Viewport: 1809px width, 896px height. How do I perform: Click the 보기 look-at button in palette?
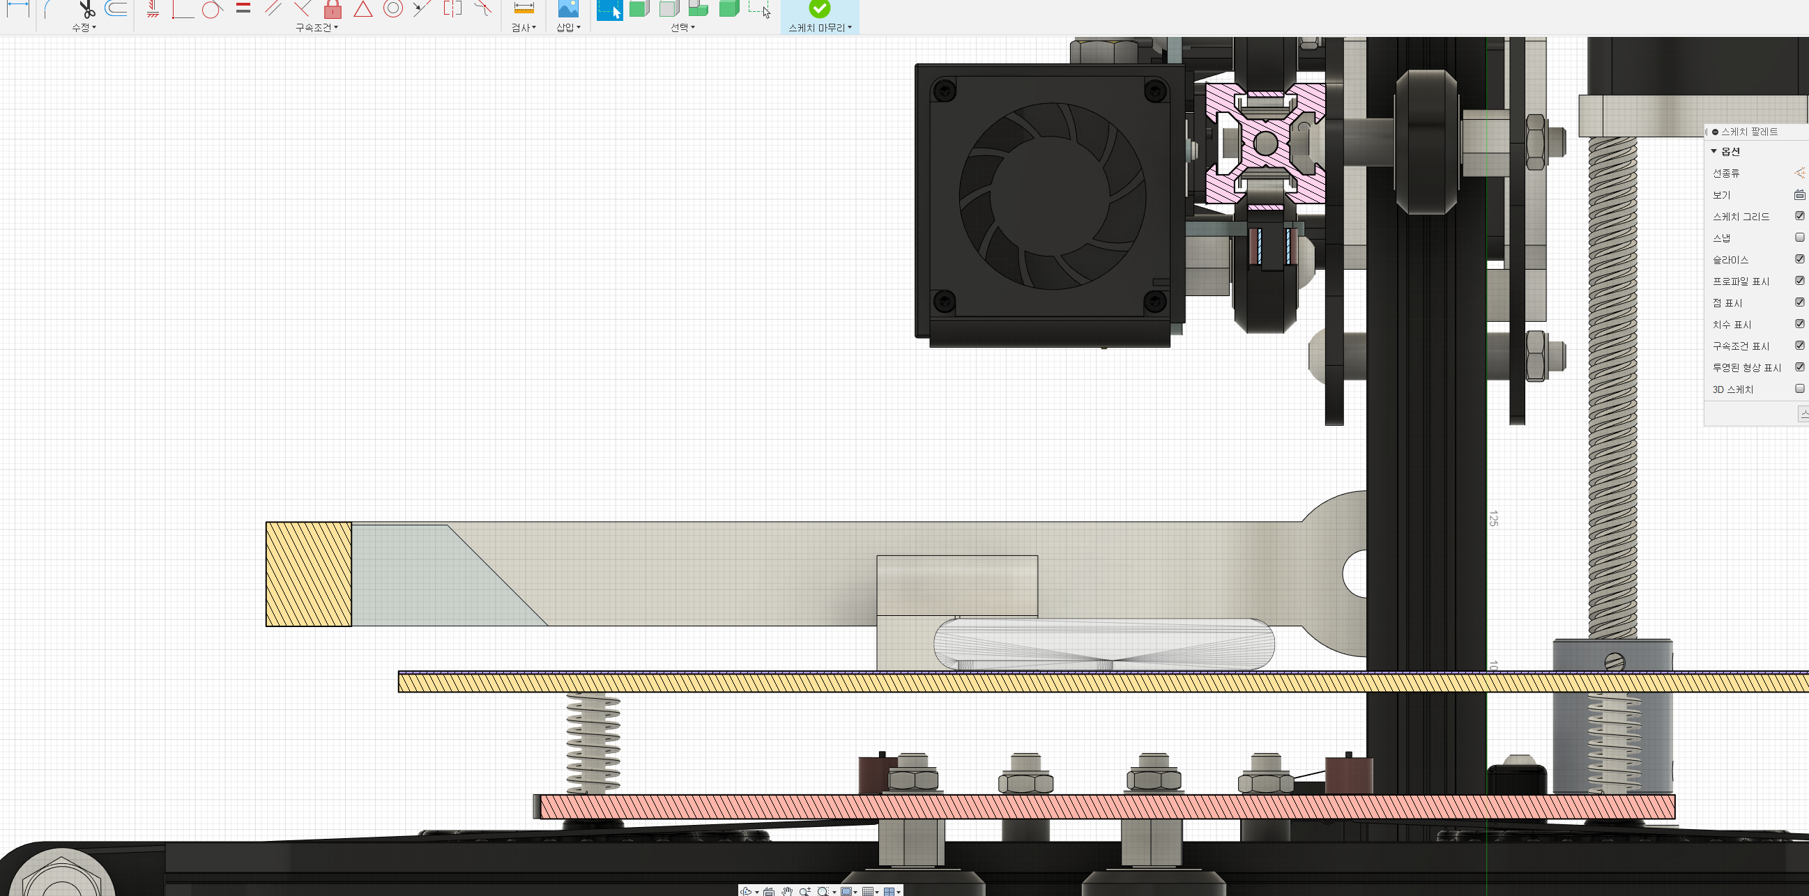(1799, 194)
